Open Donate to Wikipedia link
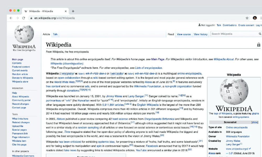 22,78
